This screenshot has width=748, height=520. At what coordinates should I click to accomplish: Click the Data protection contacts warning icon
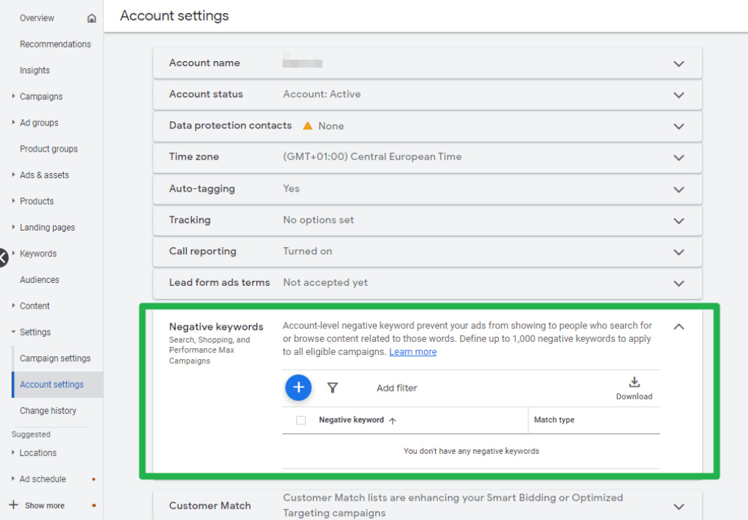coord(307,126)
